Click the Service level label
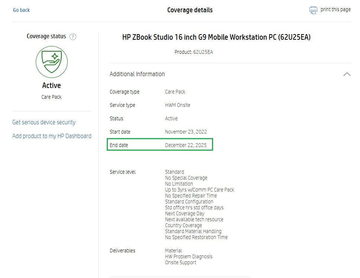Viewport: 360px width, 278px height. pyautogui.click(x=123, y=172)
